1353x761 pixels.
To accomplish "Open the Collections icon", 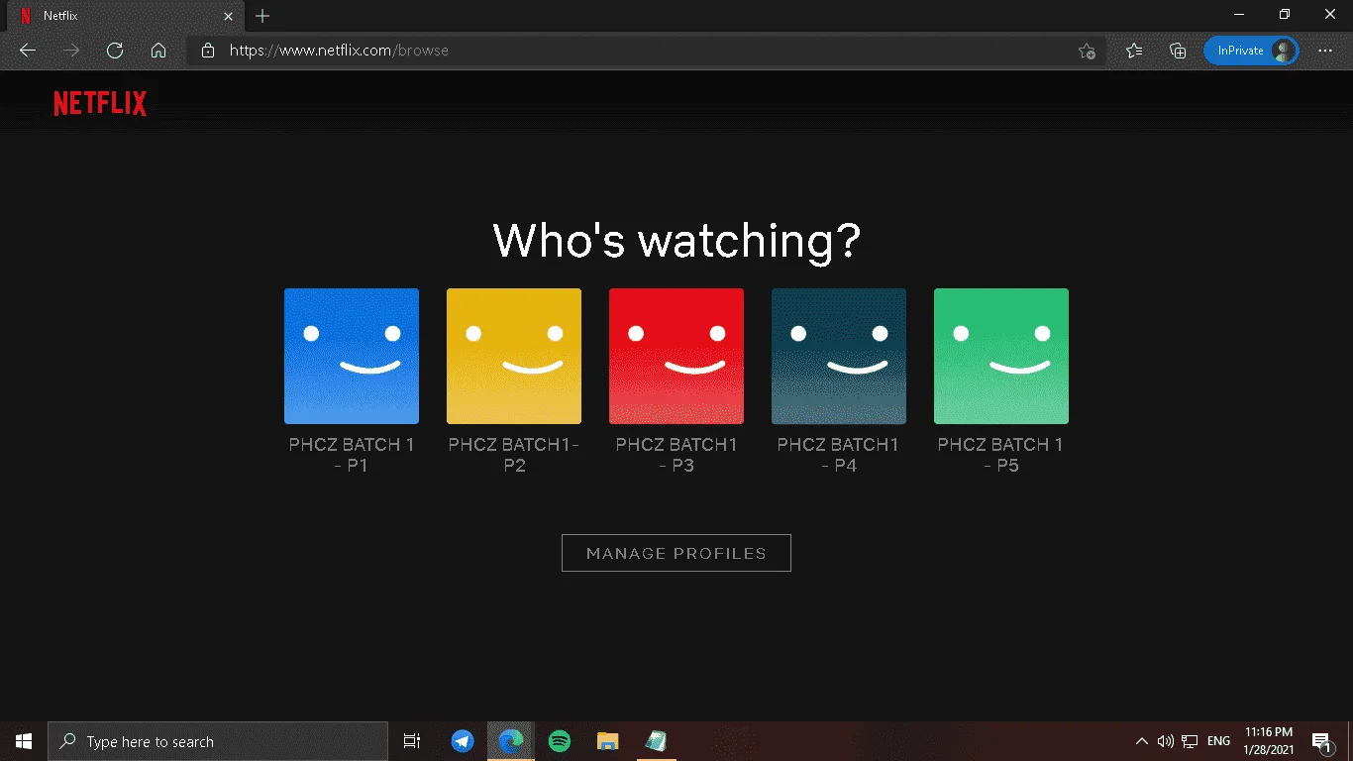I will pos(1178,51).
